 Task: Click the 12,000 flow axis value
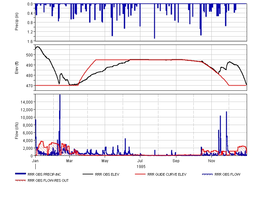point(27,110)
